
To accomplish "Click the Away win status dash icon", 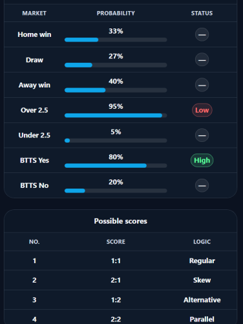I will coord(202,85).
